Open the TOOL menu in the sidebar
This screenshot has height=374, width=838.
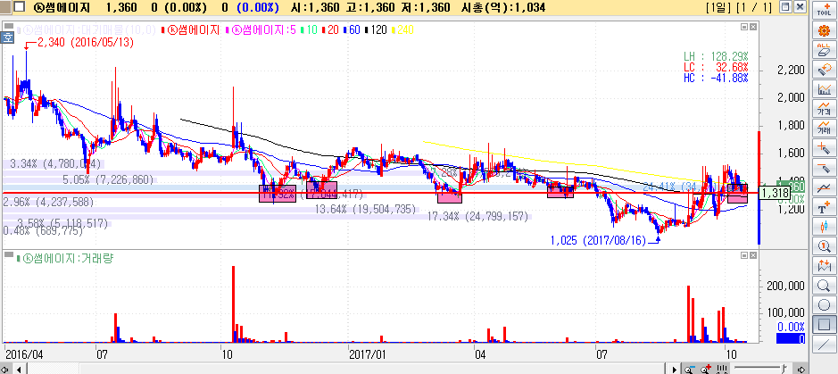click(x=825, y=10)
